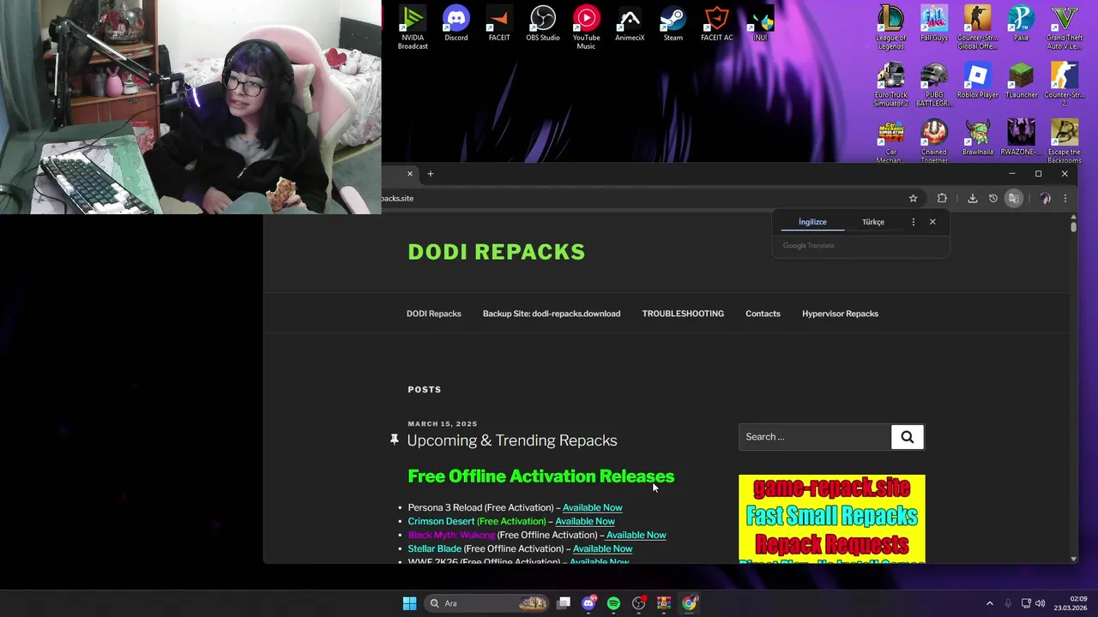Close the current Chrome tab
Viewport: 1098px width, 617px height.
coord(410,174)
